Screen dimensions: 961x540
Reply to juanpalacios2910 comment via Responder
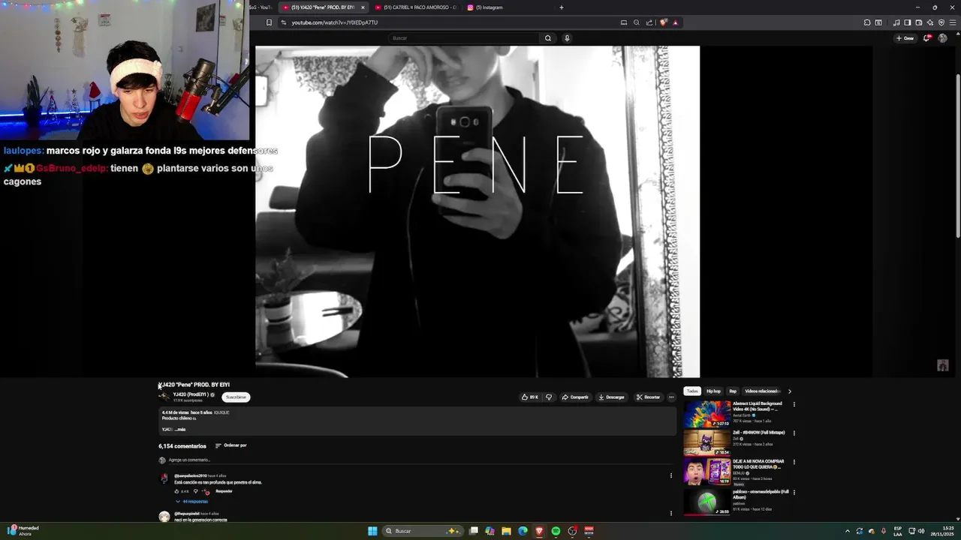click(x=224, y=491)
